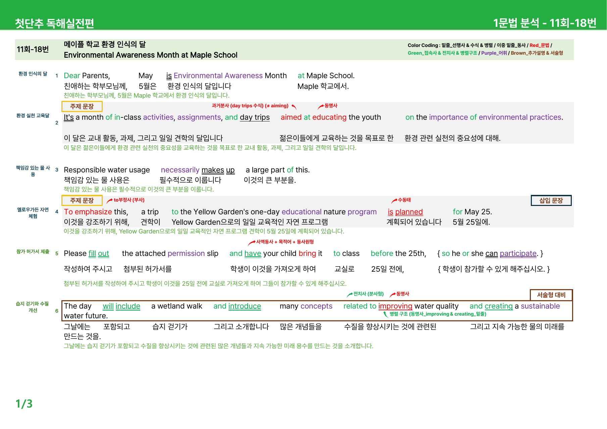This screenshot has width=607, height=429.
Task: Click '주제 문장' box above sentence 4
Action: [x=82, y=200]
